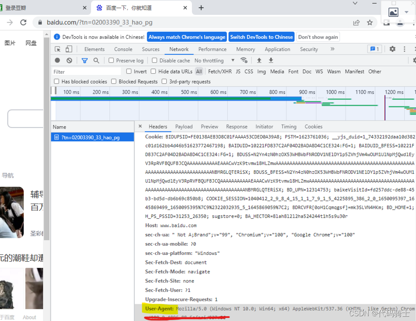
Task: Click the page vertical scrollbar
Action: pyautogui.click(x=47, y=138)
